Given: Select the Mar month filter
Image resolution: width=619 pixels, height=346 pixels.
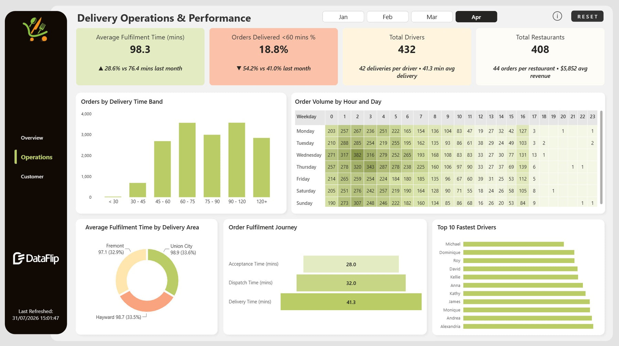Looking at the screenshot, I should pyautogui.click(x=432, y=17).
